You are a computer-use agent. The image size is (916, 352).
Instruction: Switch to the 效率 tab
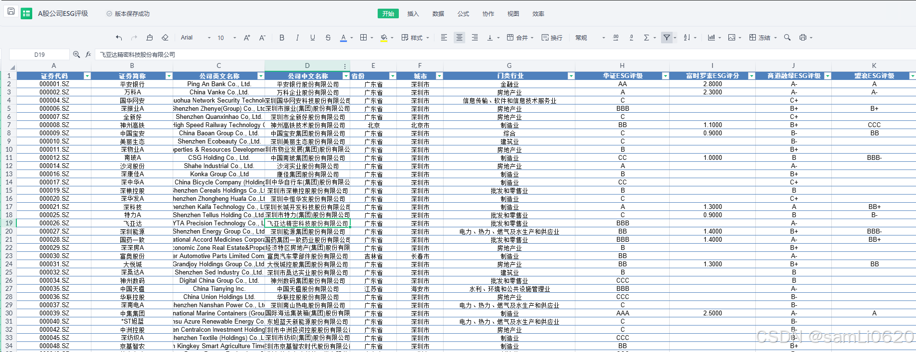click(538, 14)
